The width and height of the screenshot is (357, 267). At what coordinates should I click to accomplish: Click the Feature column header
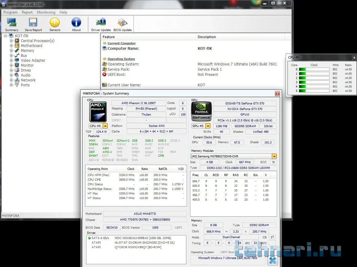[148, 37]
